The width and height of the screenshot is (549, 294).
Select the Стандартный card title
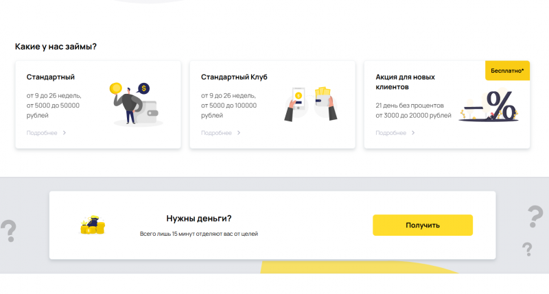click(50, 77)
